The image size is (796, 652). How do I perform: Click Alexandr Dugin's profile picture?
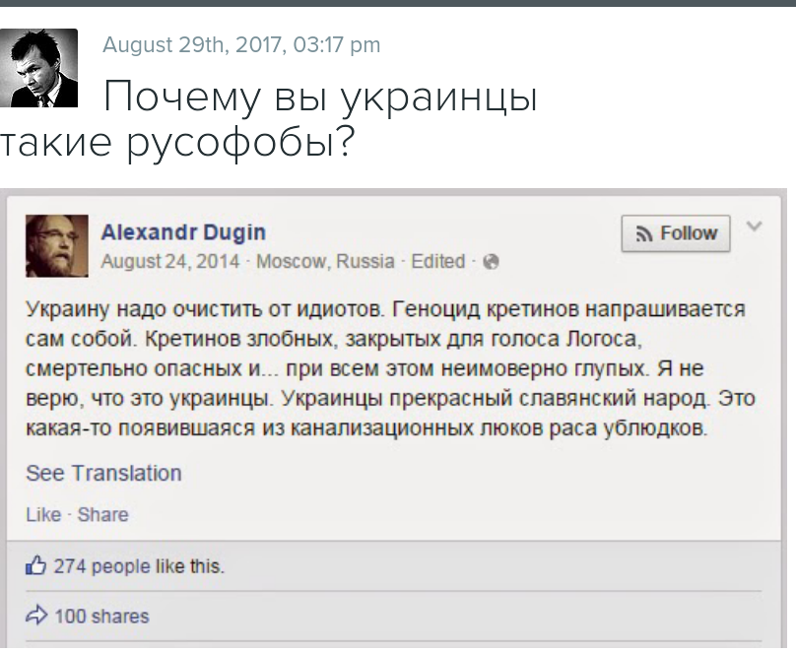(56, 242)
